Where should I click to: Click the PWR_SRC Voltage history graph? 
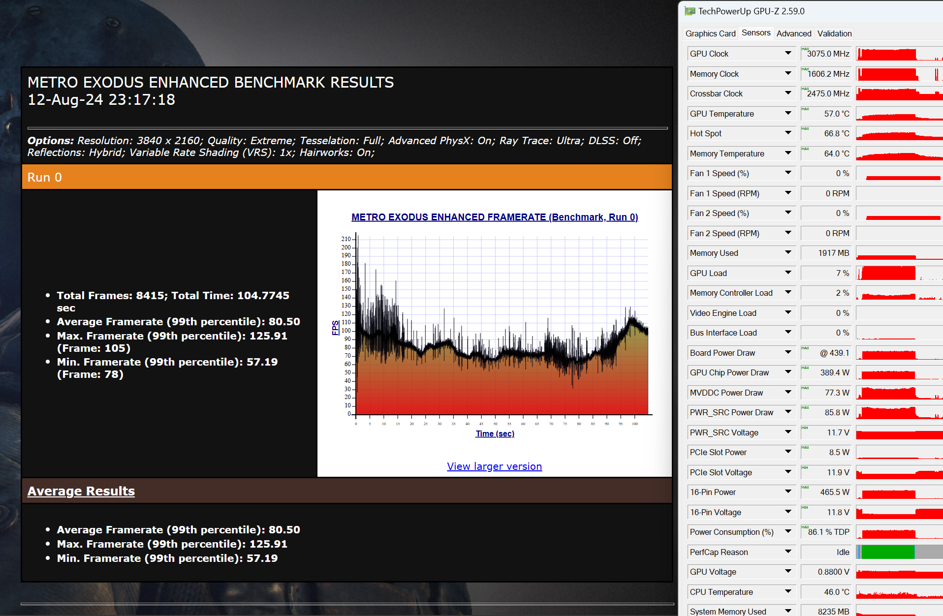[x=899, y=432]
